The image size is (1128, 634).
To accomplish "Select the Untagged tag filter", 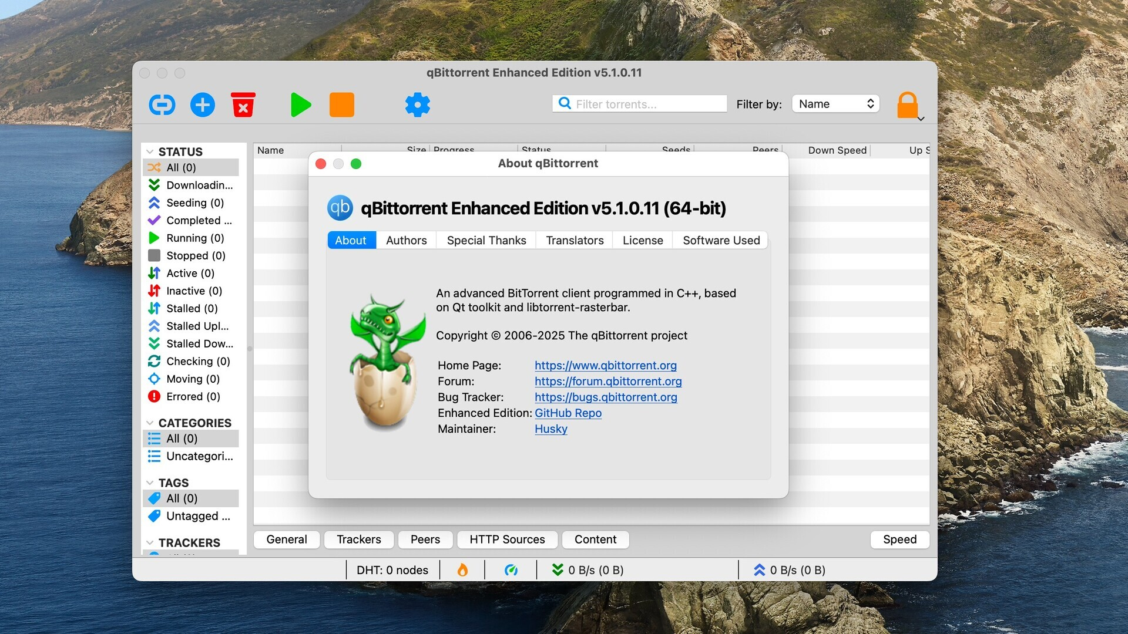I will click(191, 516).
